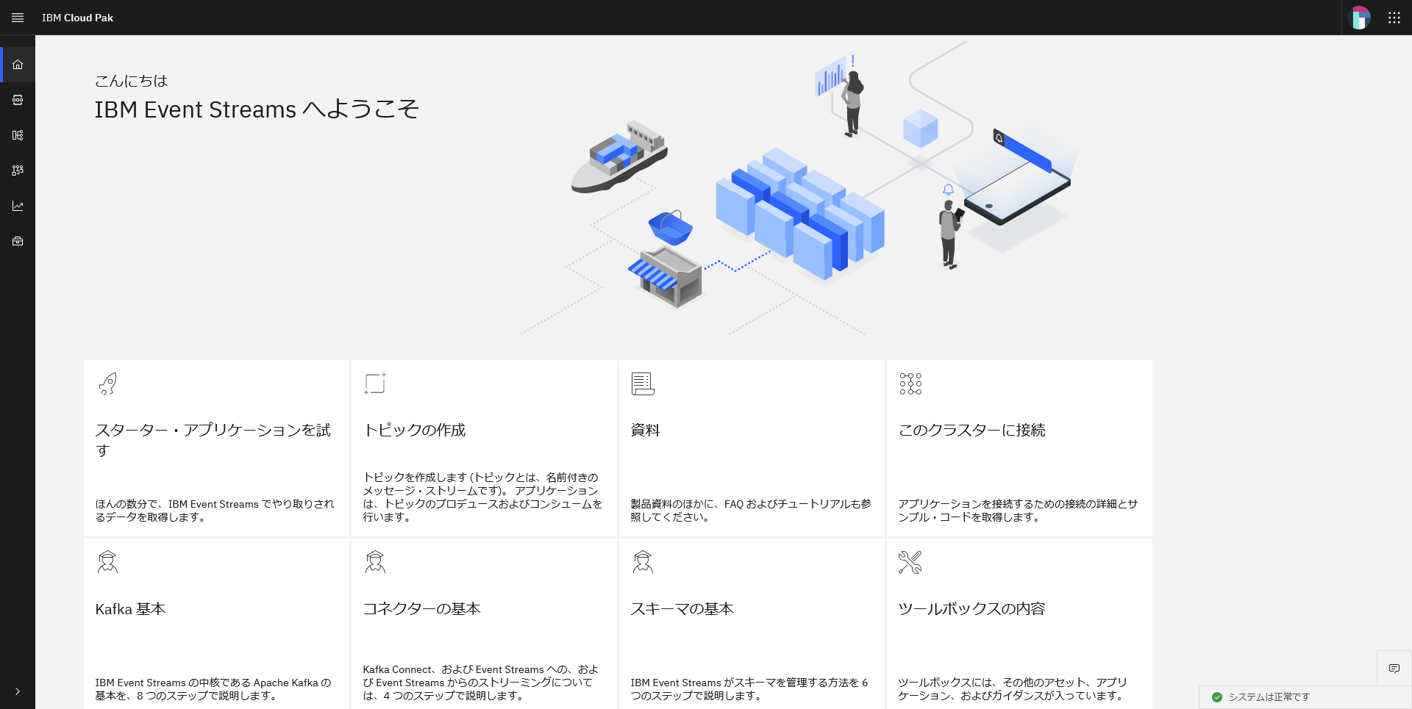Open ツールボックスの内容 card
1412x709 pixels.
pos(1019,624)
